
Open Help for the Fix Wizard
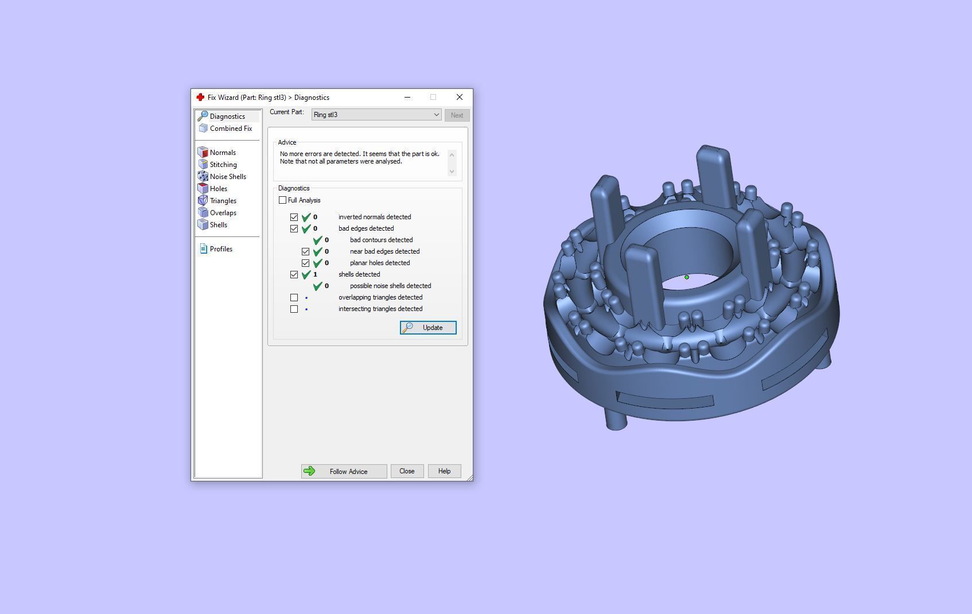coord(444,471)
